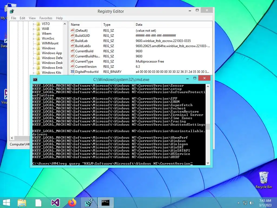Select the DigitalProductId binary value icon
The height and width of the screenshot is (208, 277).
tap(72, 71)
